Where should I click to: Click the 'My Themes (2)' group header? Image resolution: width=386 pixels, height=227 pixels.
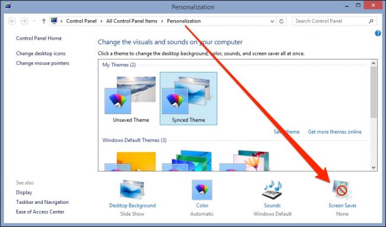[x=119, y=65]
